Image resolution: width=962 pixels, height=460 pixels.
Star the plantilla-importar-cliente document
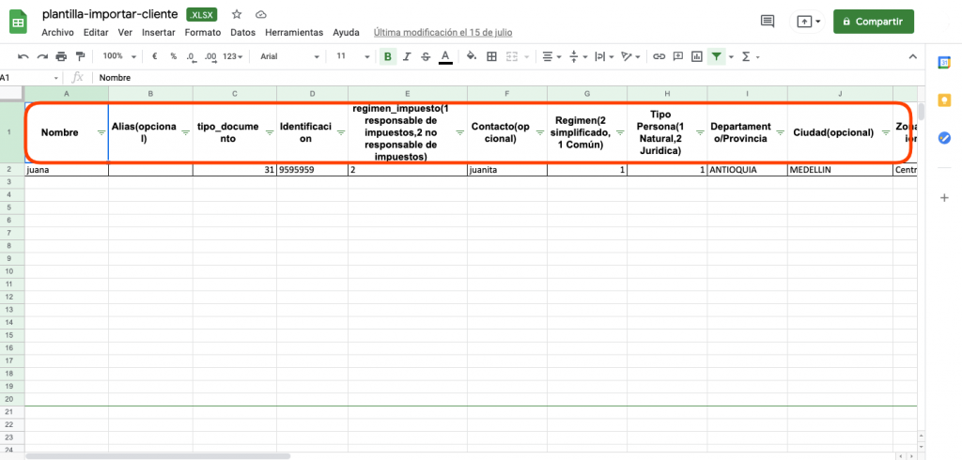point(237,14)
